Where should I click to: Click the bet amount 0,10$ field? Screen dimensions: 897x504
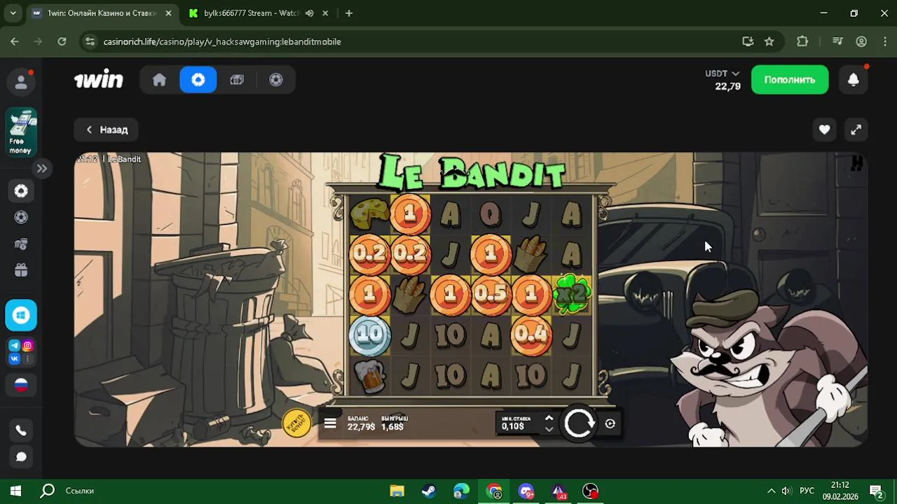513,426
